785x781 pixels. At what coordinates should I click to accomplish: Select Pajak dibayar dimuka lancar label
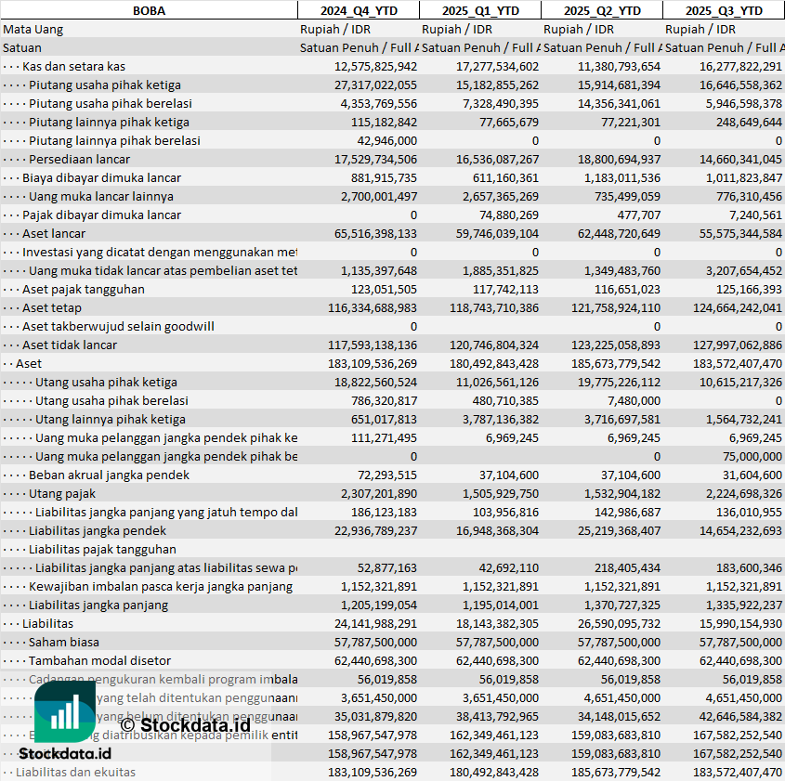coord(101,215)
